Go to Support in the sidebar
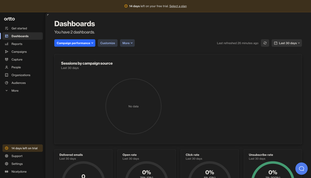311x178 pixels. pyautogui.click(x=17, y=156)
